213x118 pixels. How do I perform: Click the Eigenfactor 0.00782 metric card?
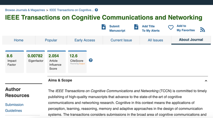(x=35, y=62)
